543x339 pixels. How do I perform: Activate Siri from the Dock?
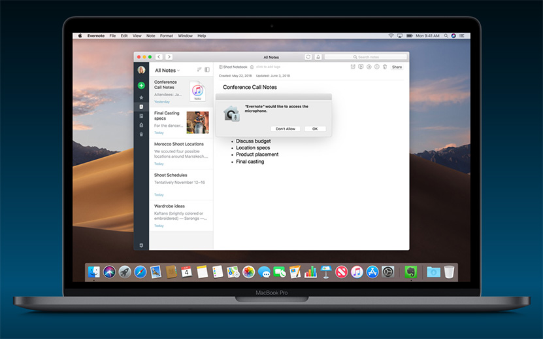coord(109,272)
